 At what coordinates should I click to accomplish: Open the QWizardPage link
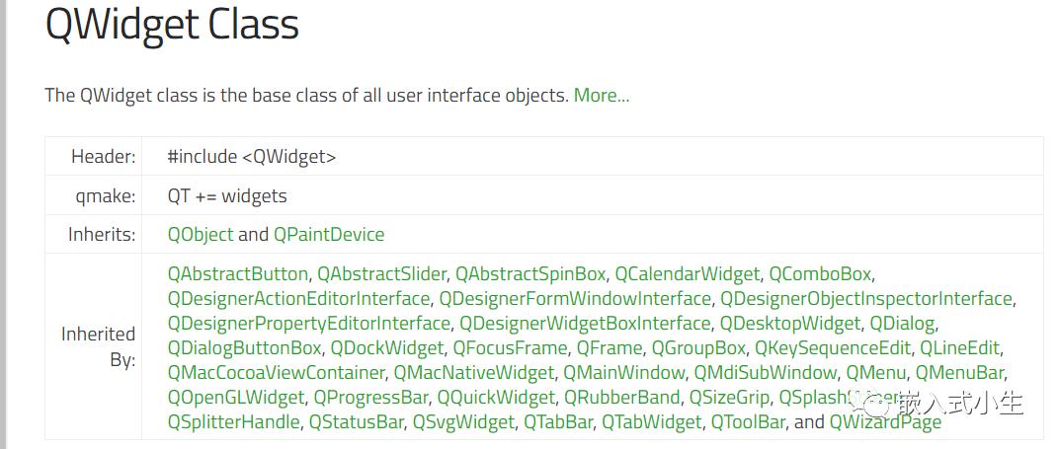[x=885, y=422]
